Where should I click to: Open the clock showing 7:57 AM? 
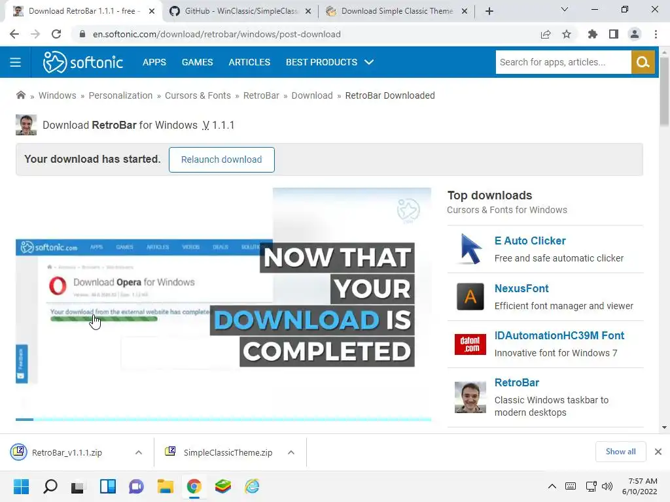(640, 486)
